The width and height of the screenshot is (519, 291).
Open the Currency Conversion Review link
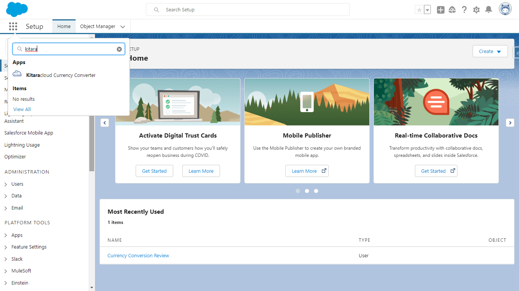pos(138,256)
